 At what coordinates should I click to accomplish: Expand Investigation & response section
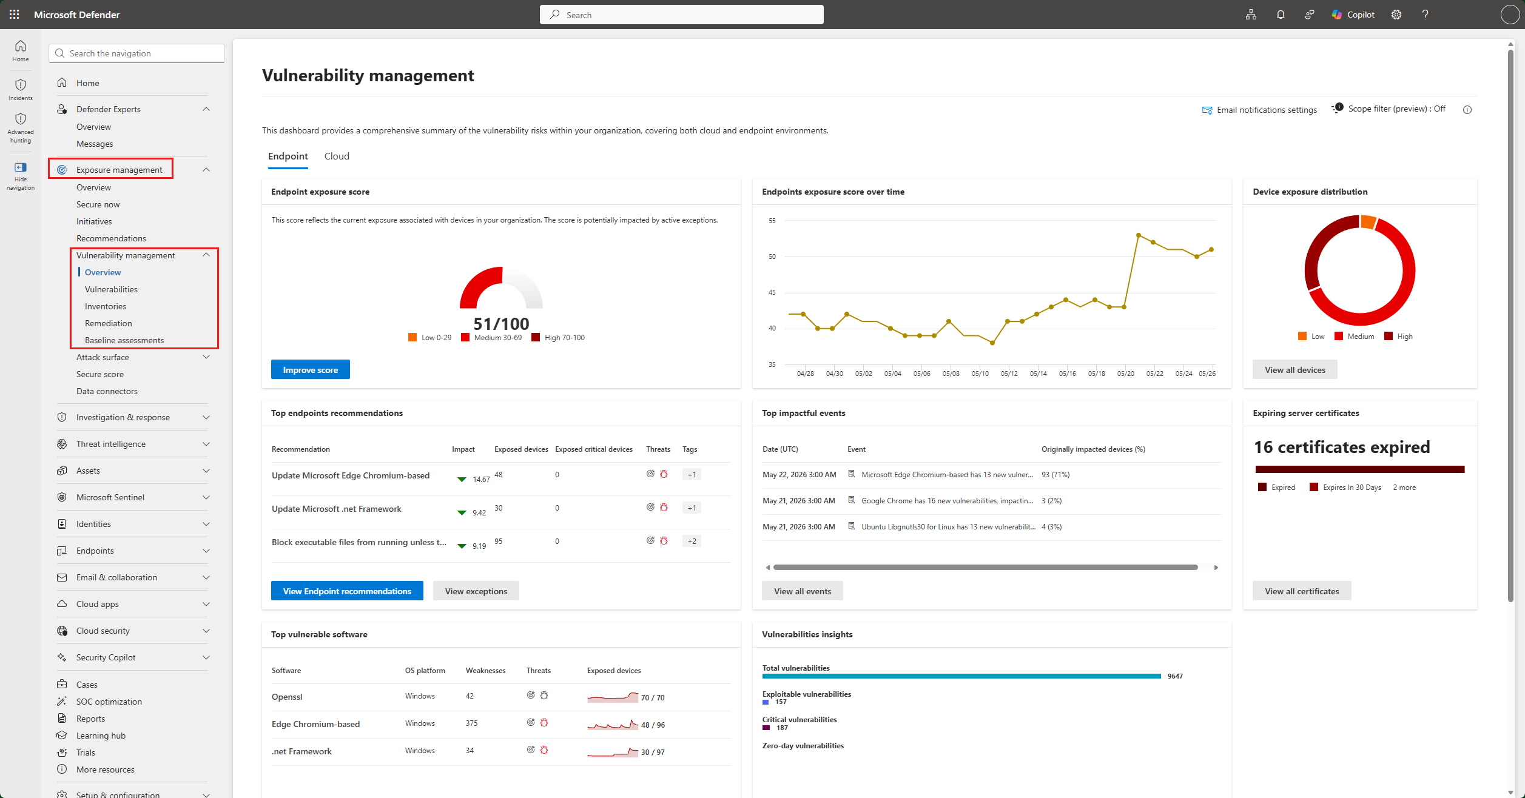[206, 417]
